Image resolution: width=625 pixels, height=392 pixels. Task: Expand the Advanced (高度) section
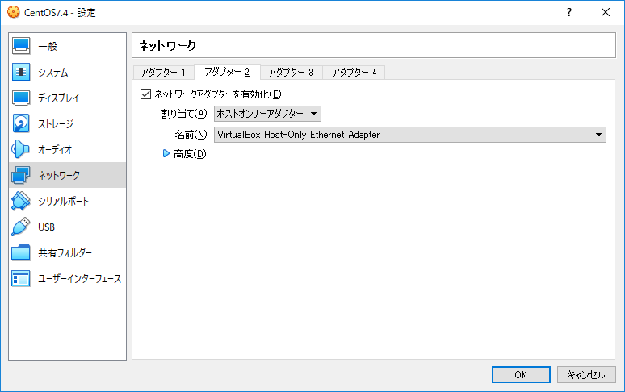click(x=167, y=154)
